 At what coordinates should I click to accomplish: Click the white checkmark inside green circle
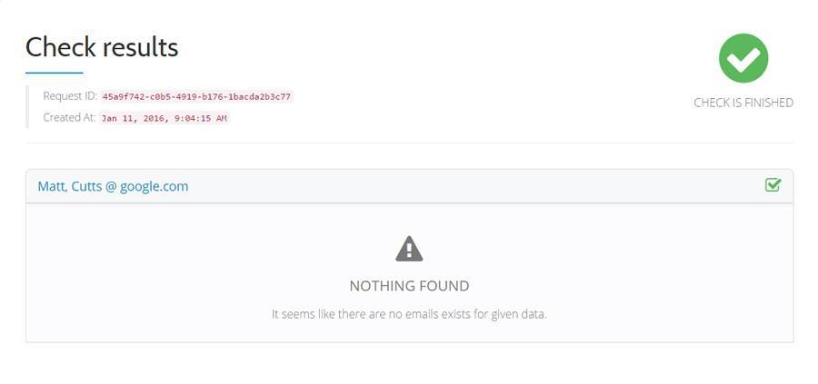[x=743, y=60]
